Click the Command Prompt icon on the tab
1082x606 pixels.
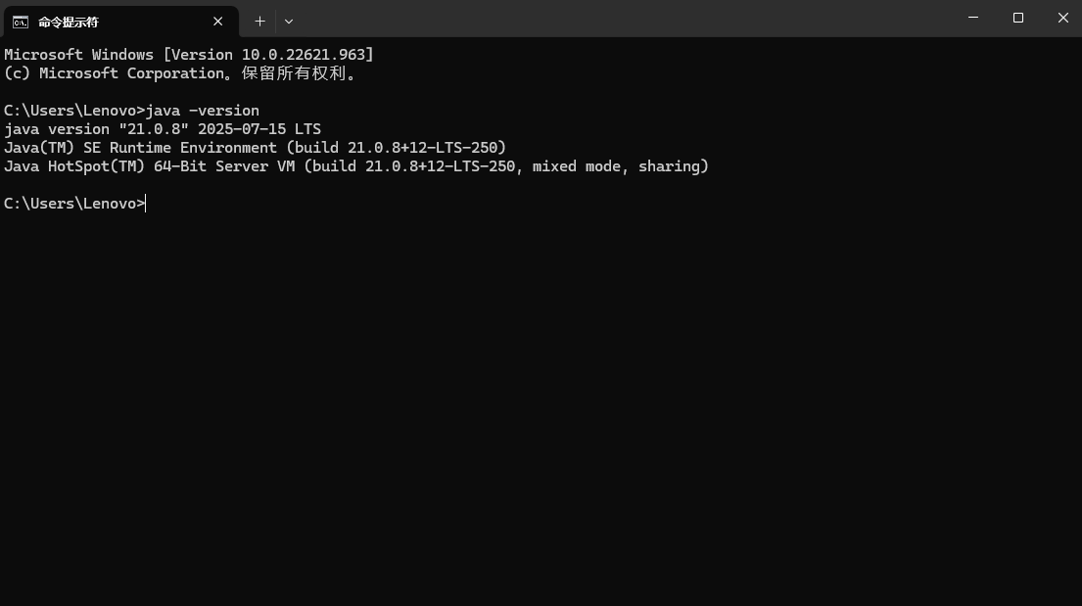(x=19, y=21)
